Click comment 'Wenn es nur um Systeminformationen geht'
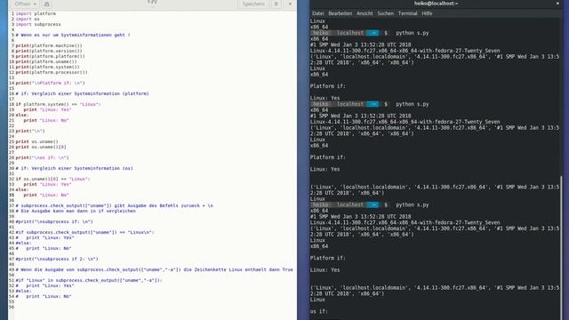 click(73, 35)
